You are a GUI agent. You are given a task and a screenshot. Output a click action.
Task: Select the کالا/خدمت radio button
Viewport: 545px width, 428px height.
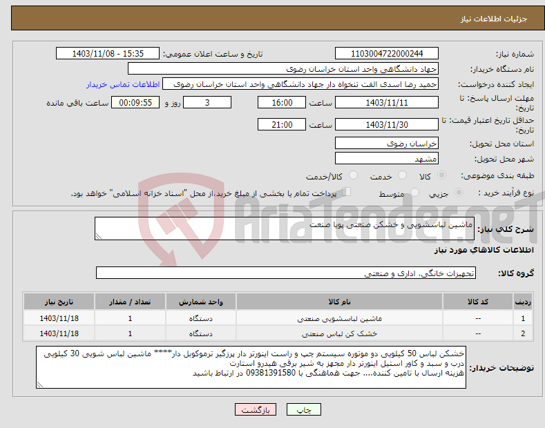[353, 175]
